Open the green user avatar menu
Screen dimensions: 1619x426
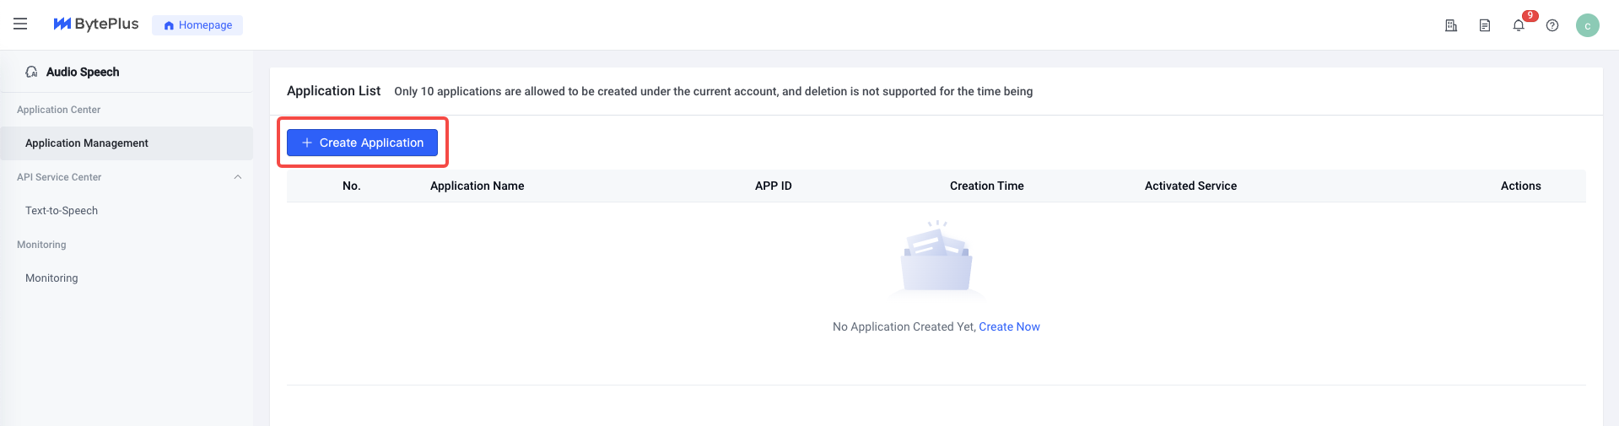[x=1588, y=25]
